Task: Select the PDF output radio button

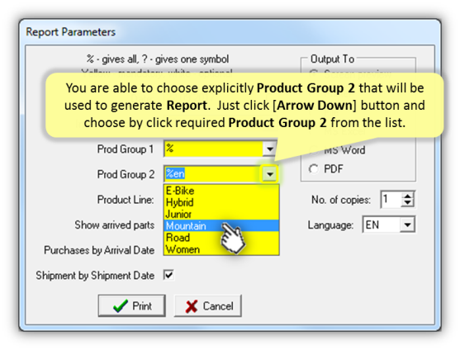Action: (x=314, y=169)
